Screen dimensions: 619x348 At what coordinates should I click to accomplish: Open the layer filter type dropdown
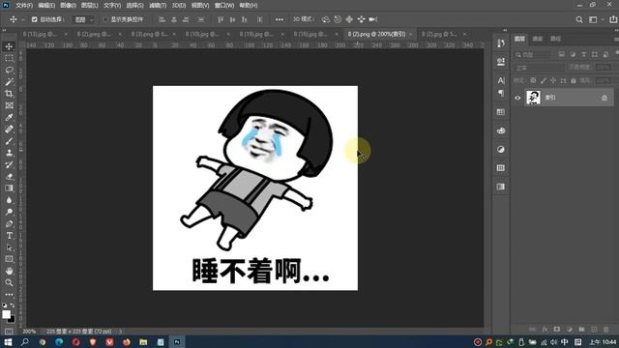tap(533, 54)
